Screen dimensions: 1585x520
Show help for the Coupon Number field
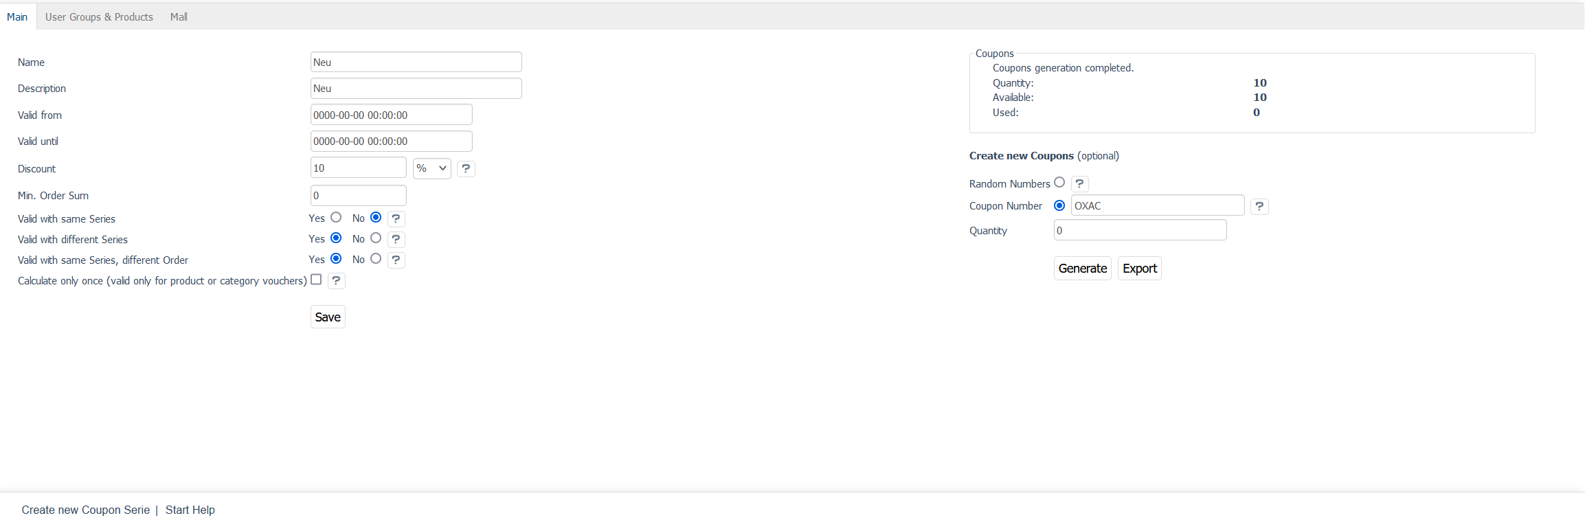click(x=1259, y=206)
